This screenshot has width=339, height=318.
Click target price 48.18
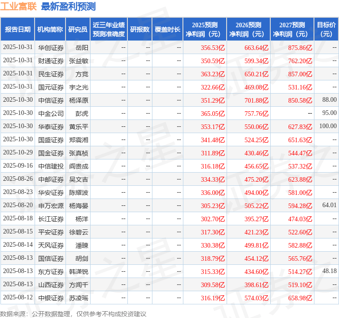coord(329,271)
